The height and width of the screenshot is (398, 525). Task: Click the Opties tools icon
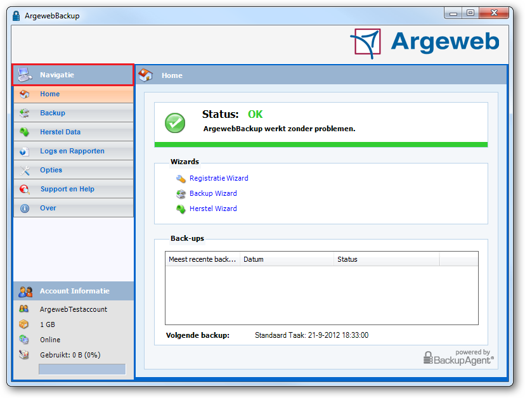(x=25, y=170)
